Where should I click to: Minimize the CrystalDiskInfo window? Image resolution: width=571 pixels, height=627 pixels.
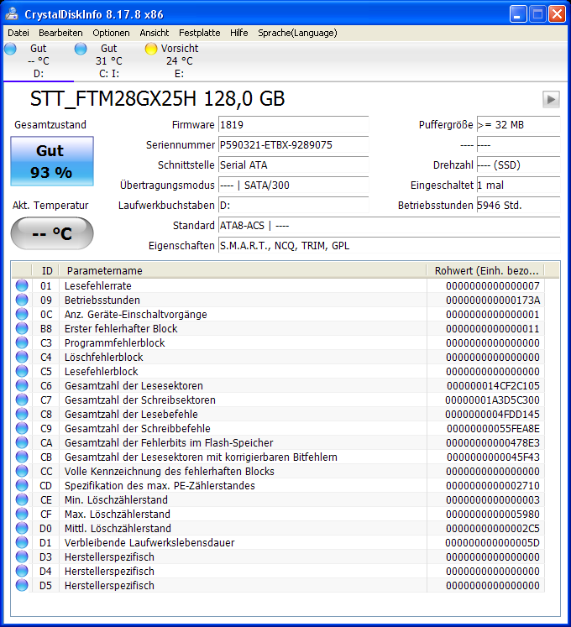tap(518, 14)
